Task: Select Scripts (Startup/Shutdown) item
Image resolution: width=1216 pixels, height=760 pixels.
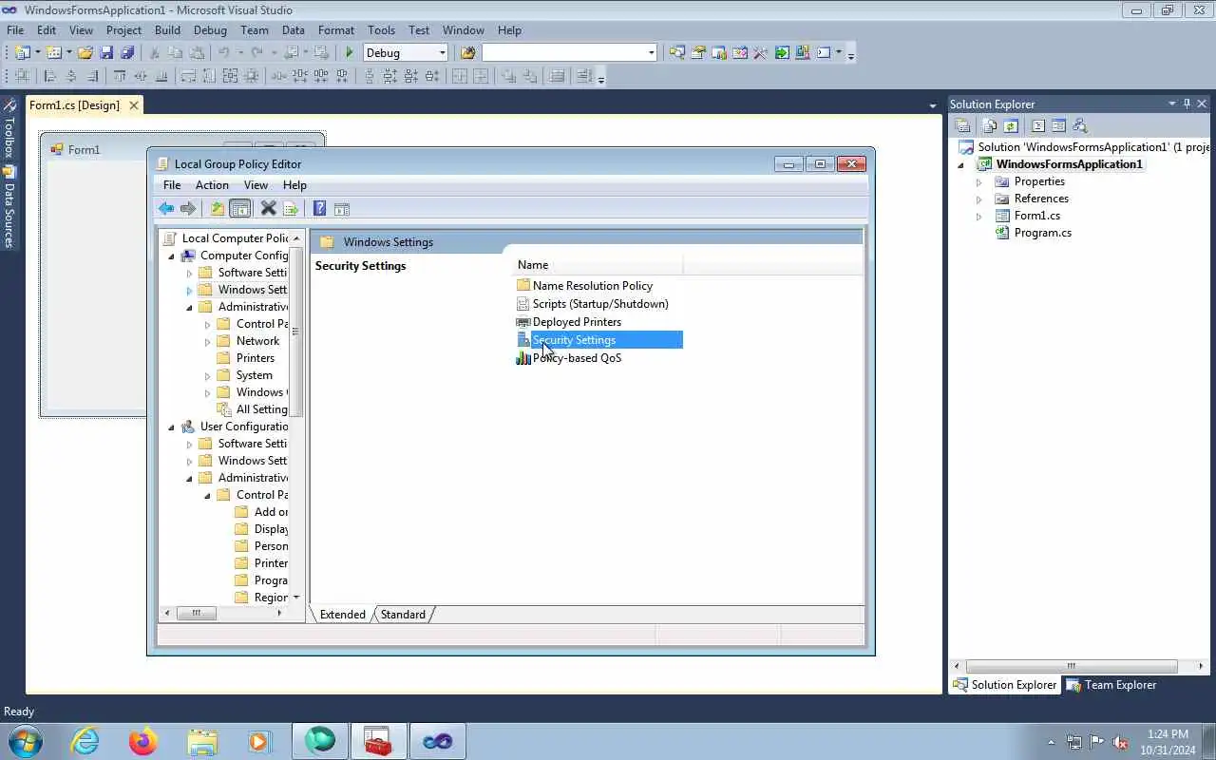Action: coord(600,304)
